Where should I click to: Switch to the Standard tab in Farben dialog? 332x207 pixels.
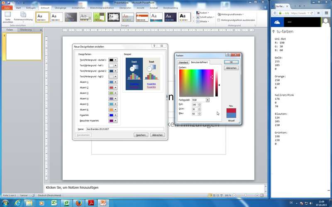pyautogui.click(x=183, y=62)
